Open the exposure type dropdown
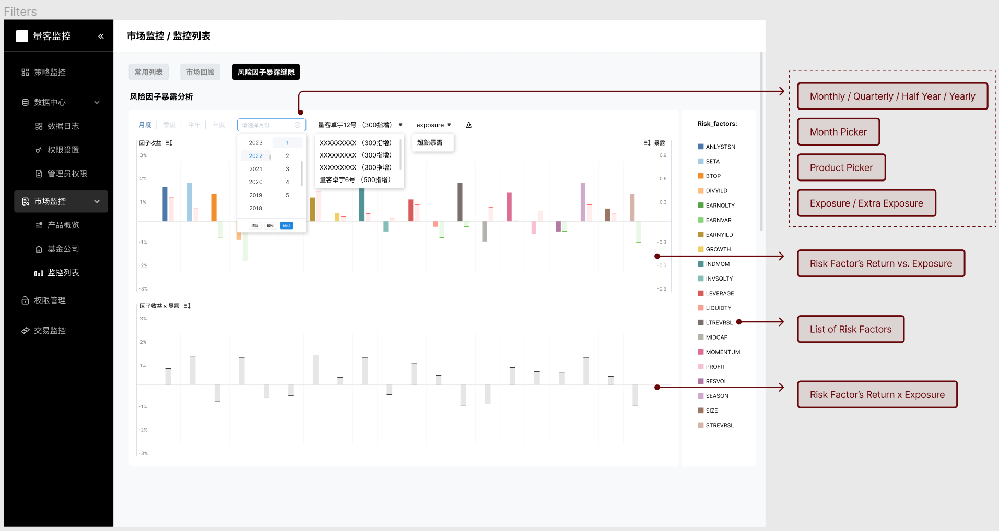This screenshot has width=999, height=531. point(433,125)
